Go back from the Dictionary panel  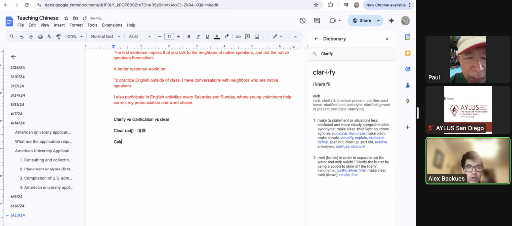(x=316, y=39)
